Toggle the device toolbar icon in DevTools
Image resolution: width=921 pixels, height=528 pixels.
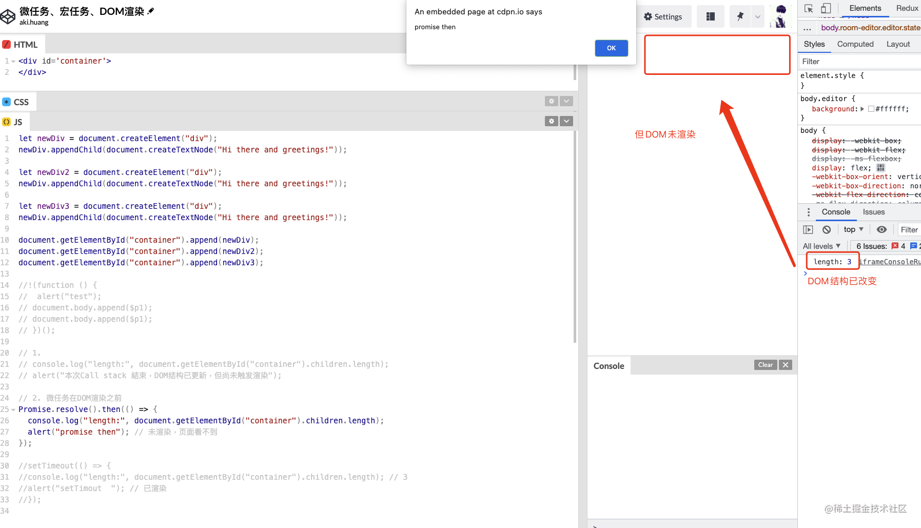826,8
